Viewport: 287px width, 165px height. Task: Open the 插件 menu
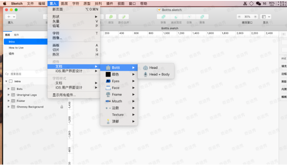[x=110, y=4]
